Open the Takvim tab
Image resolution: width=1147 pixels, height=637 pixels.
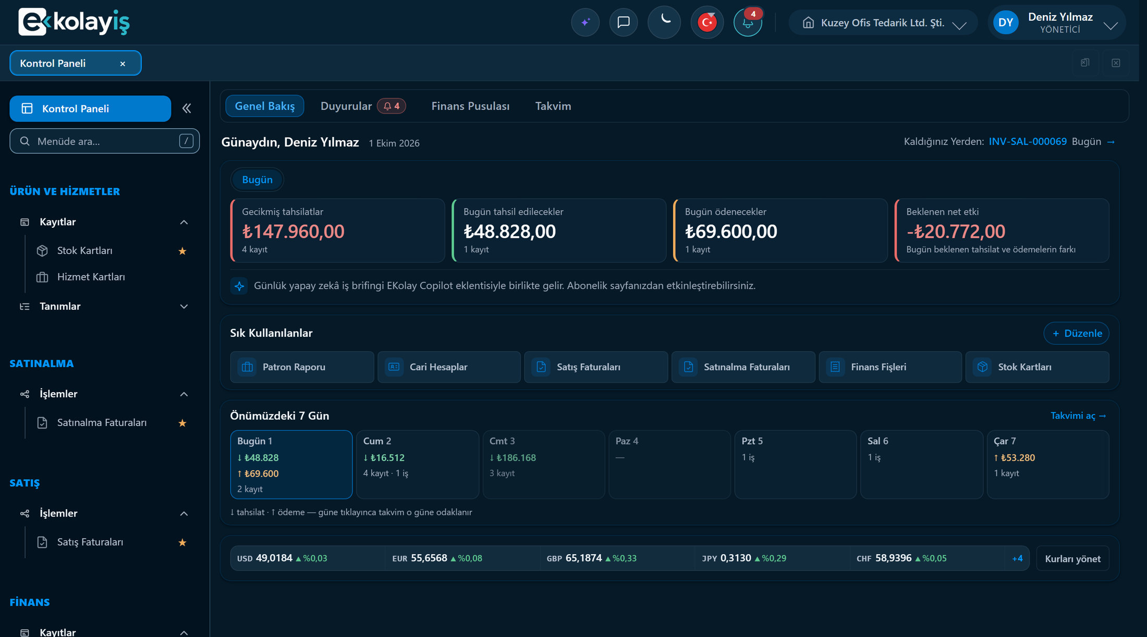553,106
